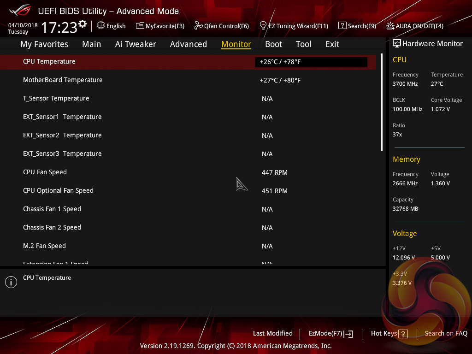The height and width of the screenshot is (354, 472).
Task: Open the Tool tab
Action: pyautogui.click(x=303, y=44)
